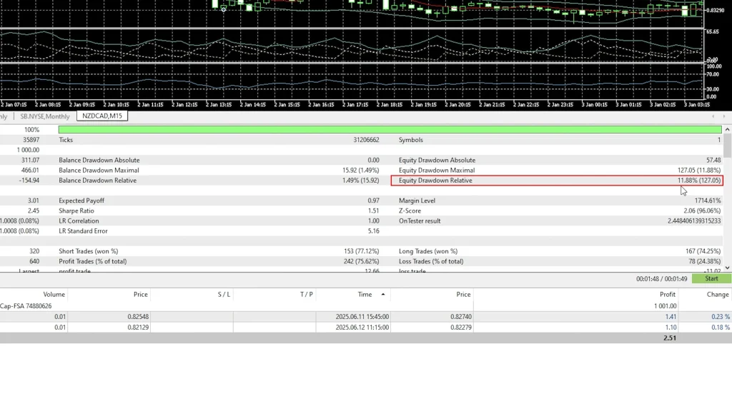The width and height of the screenshot is (732, 411).
Task: Click the scroll-down arrow of report scrollbar
Action: click(728, 268)
